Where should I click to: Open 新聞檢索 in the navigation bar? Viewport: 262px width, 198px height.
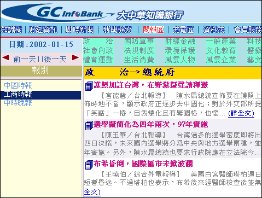coord(117,30)
